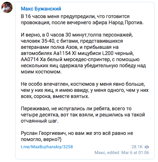The width and height of the screenshot is (158, 162).
Task: Click the paragraph starting 'И верно, в 0 часов'
Action: 83,53
